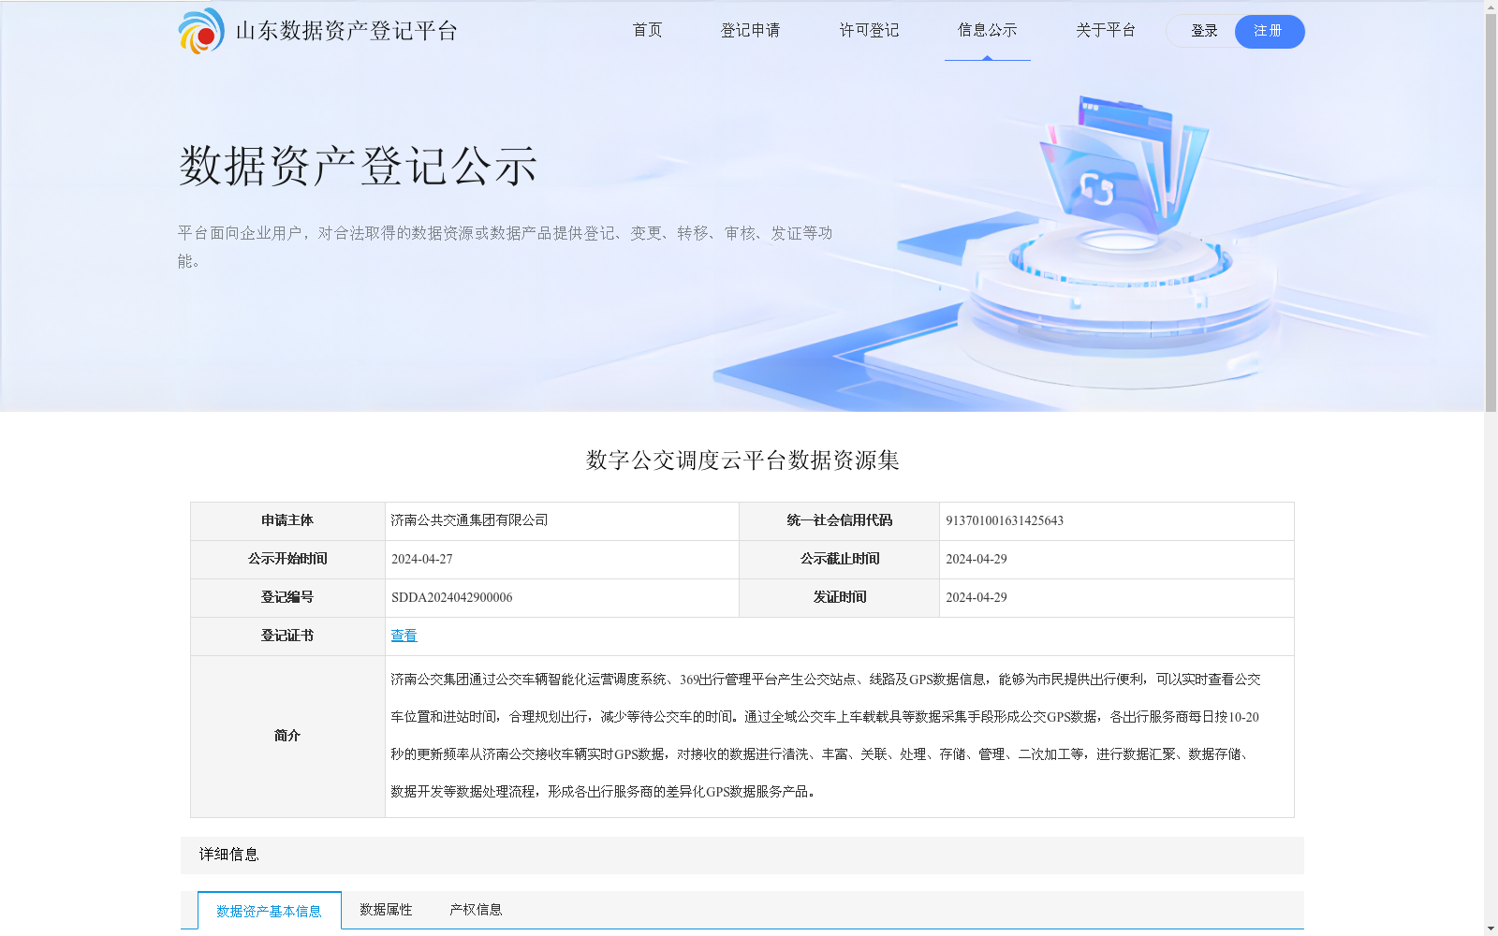Click the start date 2024-04-27
The image size is (1498, 936).
(421, 560)
